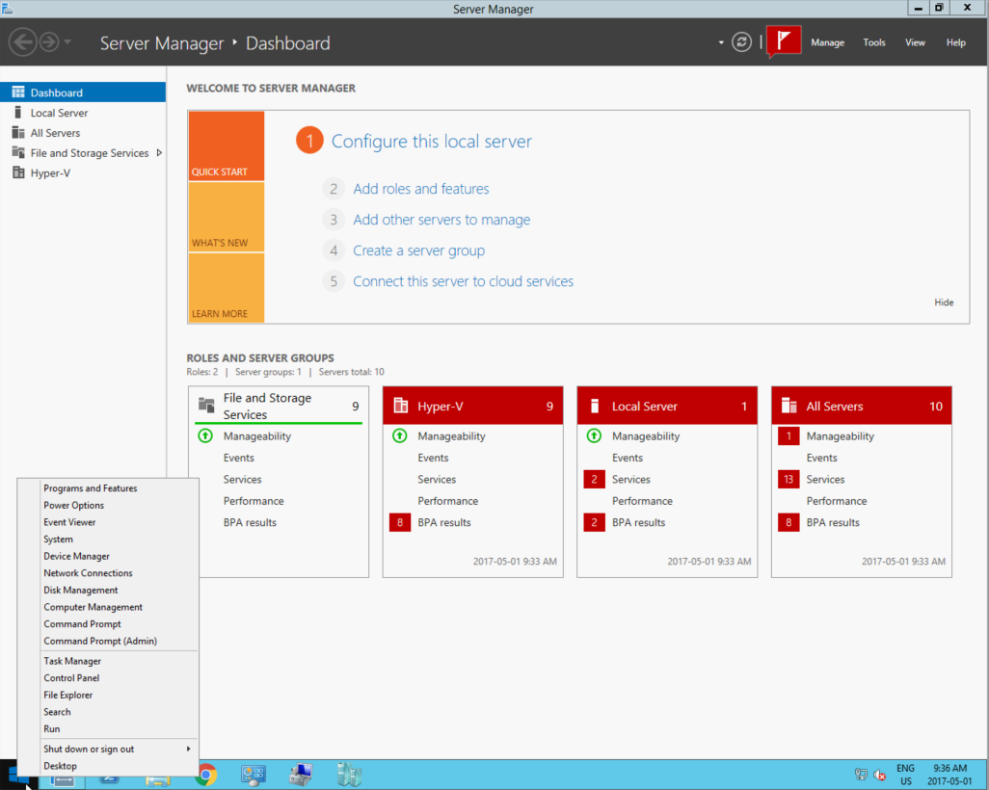Open Control Panel icon in taskbar

(x=254, y=775)
